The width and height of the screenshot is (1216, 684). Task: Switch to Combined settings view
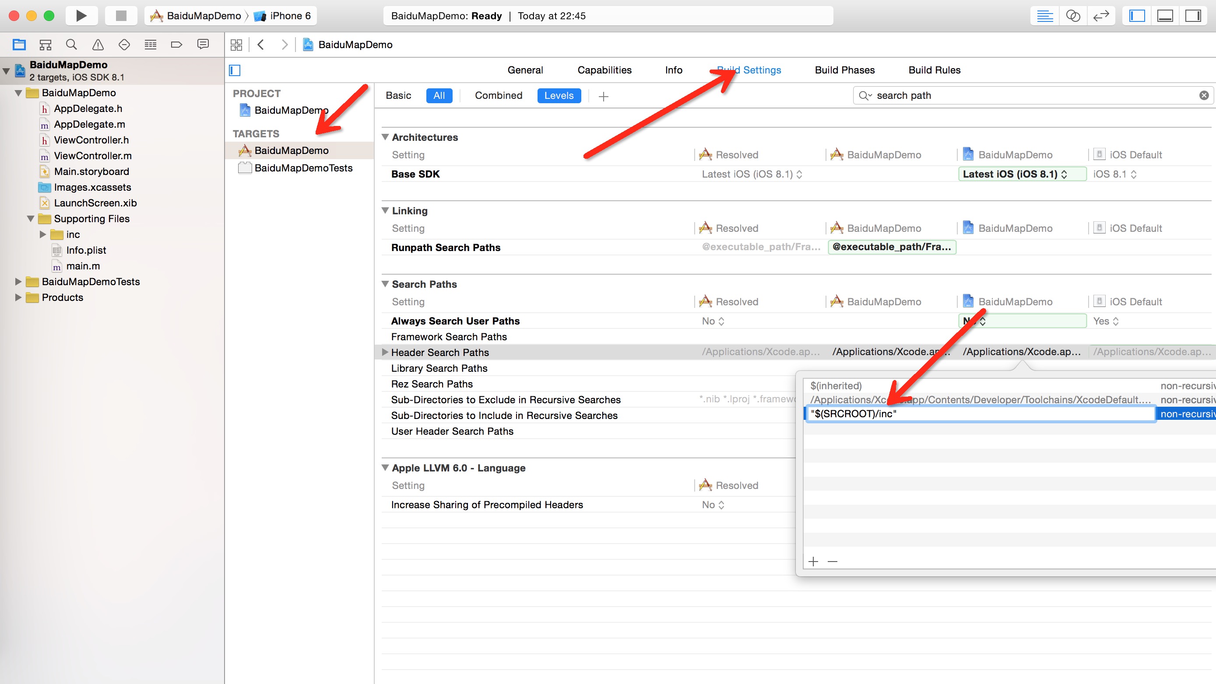click(x=499, y=96)
